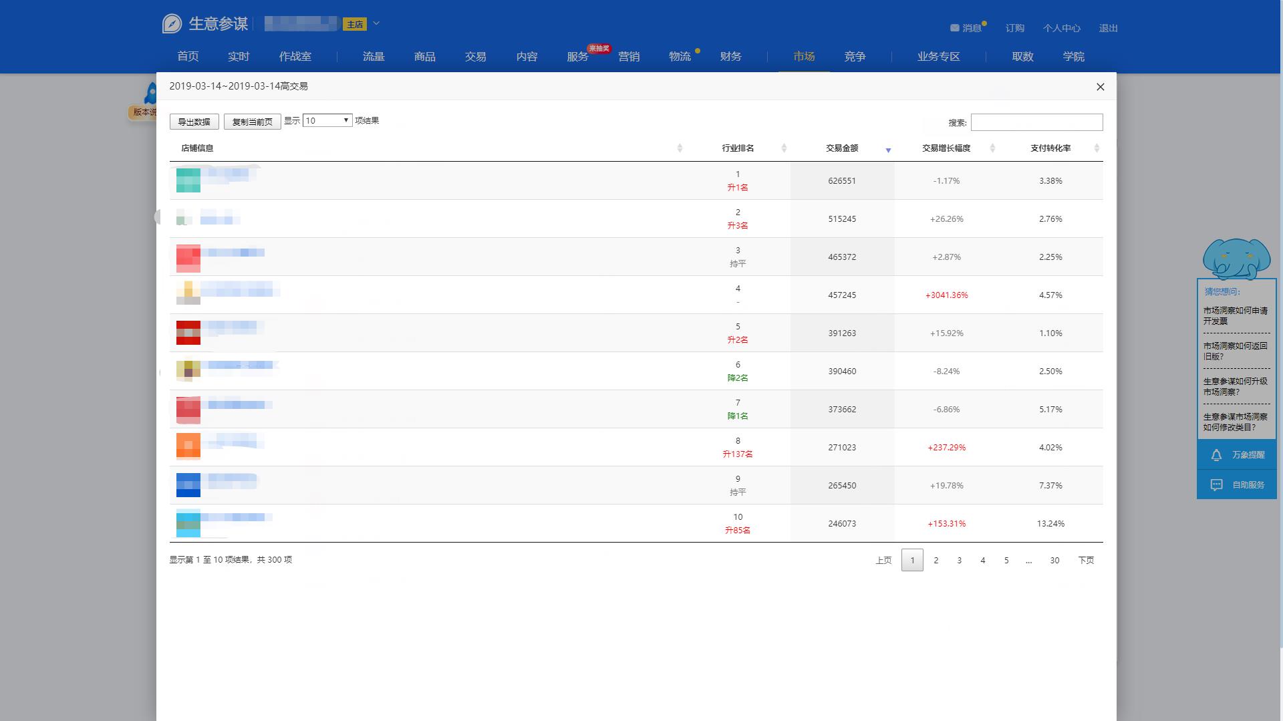The width and height of the screenshot is (1283, 721).
Task: Open the 业务专区 tab
Action: [x=938, y=57]
